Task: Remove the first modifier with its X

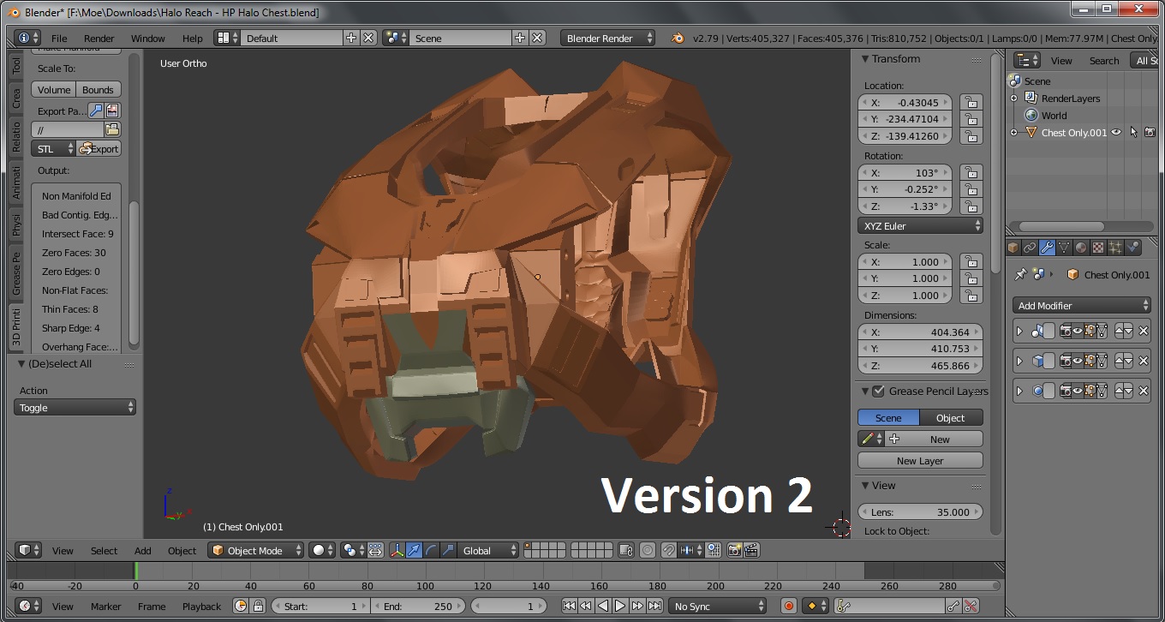Action: point(1143,331)
